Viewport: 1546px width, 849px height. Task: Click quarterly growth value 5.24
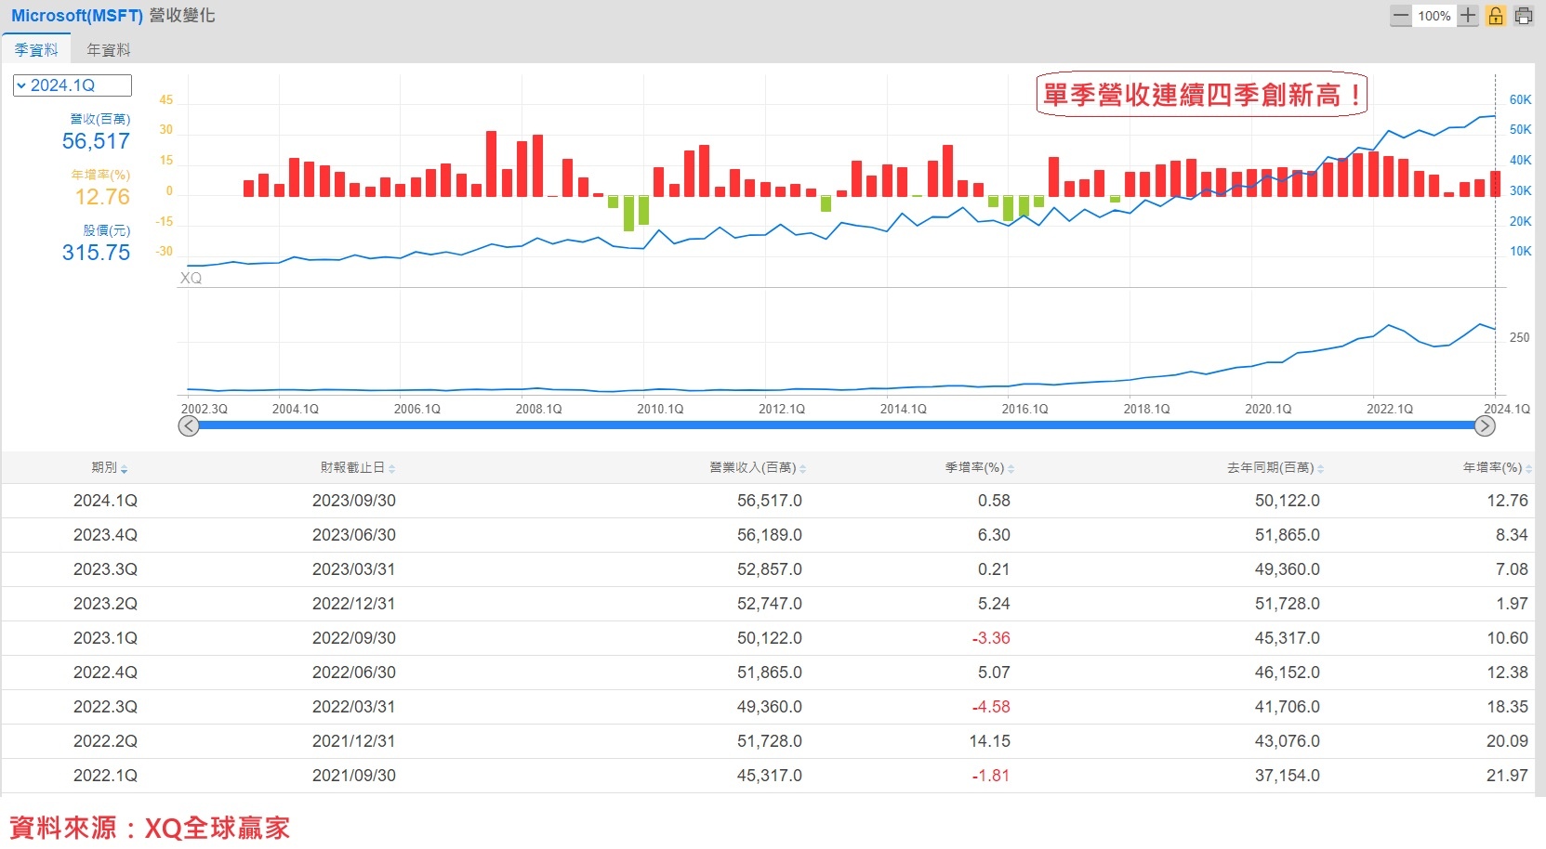[x=994, y=604]
